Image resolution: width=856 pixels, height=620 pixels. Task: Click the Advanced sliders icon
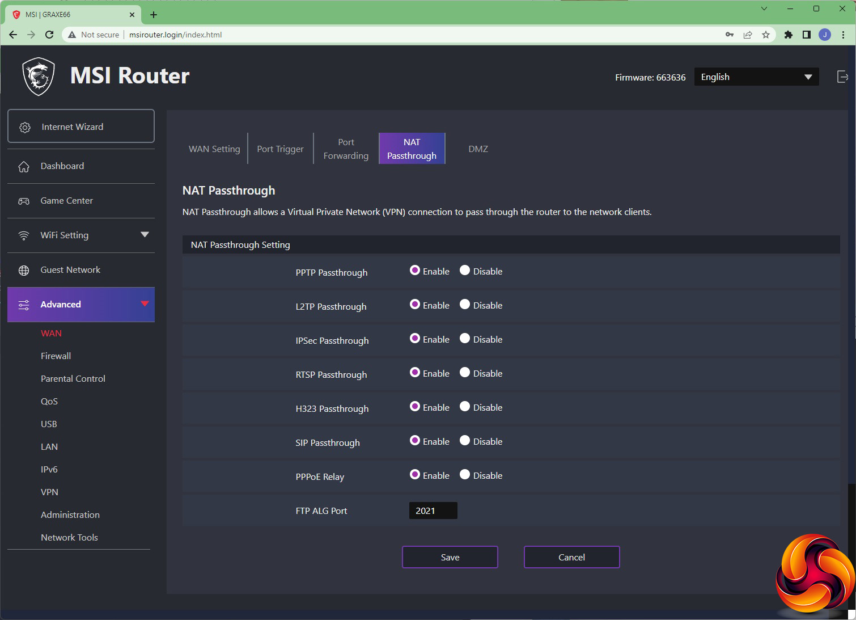pyautogui.click(x=24, y=305)
